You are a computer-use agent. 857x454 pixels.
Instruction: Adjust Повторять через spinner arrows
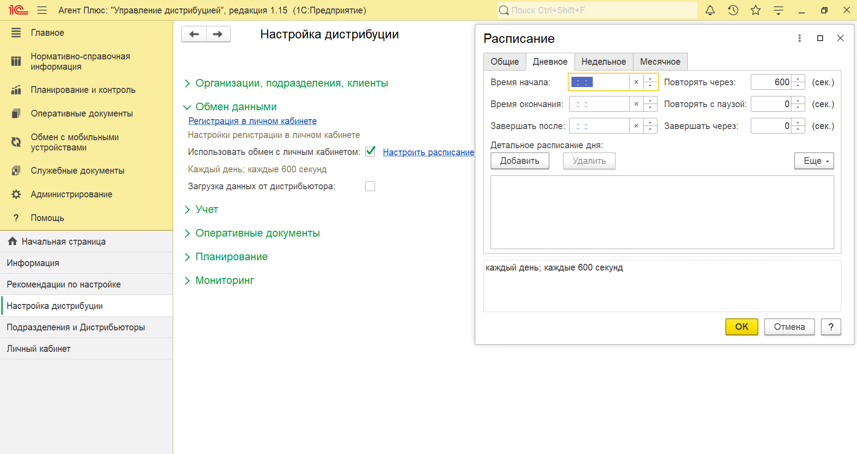tap(798, 82)
